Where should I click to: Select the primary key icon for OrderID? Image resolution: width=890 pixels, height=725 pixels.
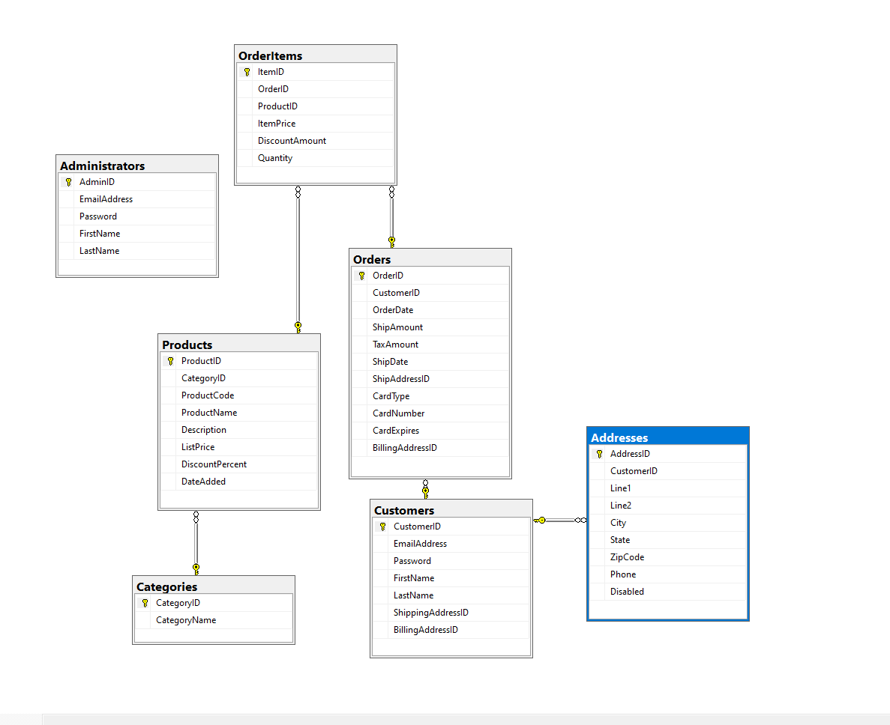click(361, 275)
